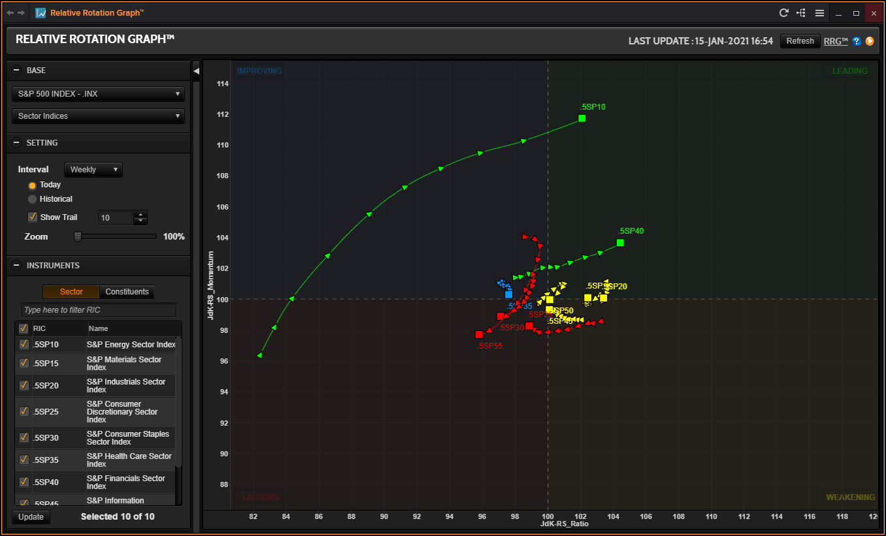Uncheck the .5SP35 Health Care checkbox
Viewport: 886px width, 536px height.
pos(24,460)
